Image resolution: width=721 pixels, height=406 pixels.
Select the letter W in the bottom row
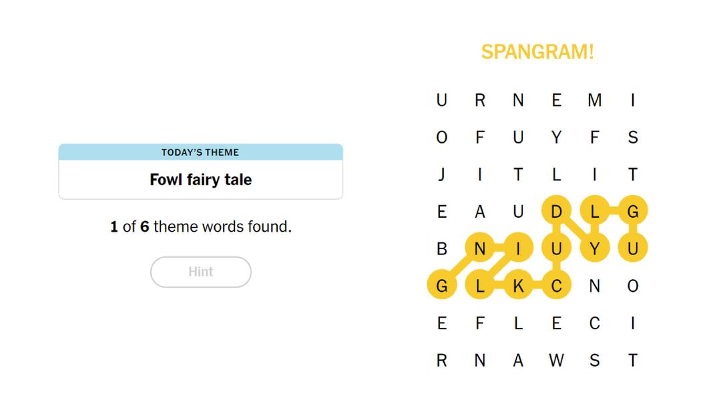(557, 361)
